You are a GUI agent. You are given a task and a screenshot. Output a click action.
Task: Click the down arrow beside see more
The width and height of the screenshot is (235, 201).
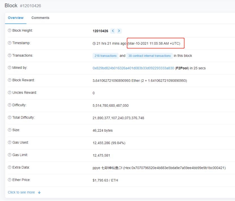[x=39, y=193]
